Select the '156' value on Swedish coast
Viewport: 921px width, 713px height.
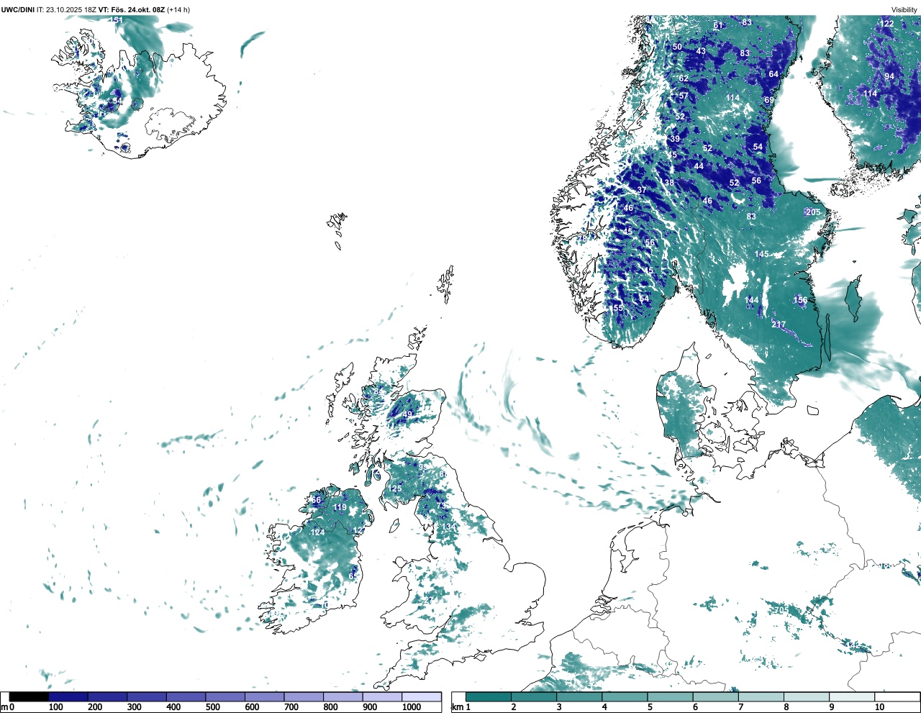click(x=800, y=300)
